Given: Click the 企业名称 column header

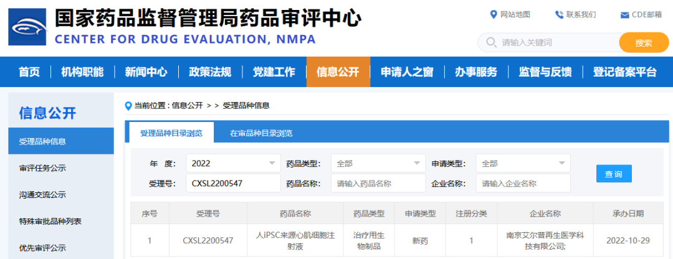Looking at the screenshot, I should [545, 213].
